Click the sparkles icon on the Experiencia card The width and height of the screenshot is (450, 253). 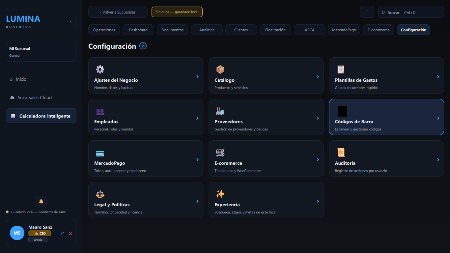(x=220, y=194)
